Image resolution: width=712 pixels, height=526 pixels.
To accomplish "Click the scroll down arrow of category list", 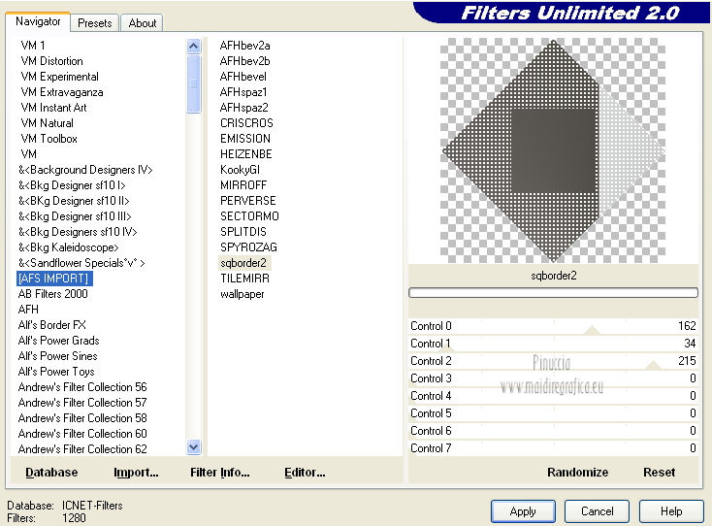I will 193,447.
